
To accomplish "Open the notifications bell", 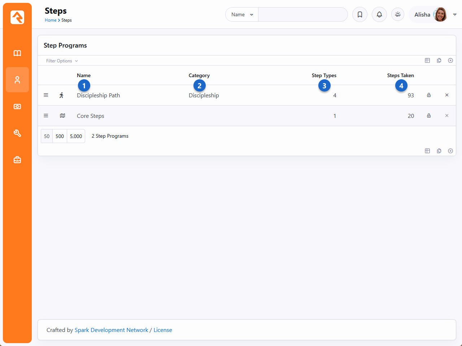I will [x=379, y=14].
